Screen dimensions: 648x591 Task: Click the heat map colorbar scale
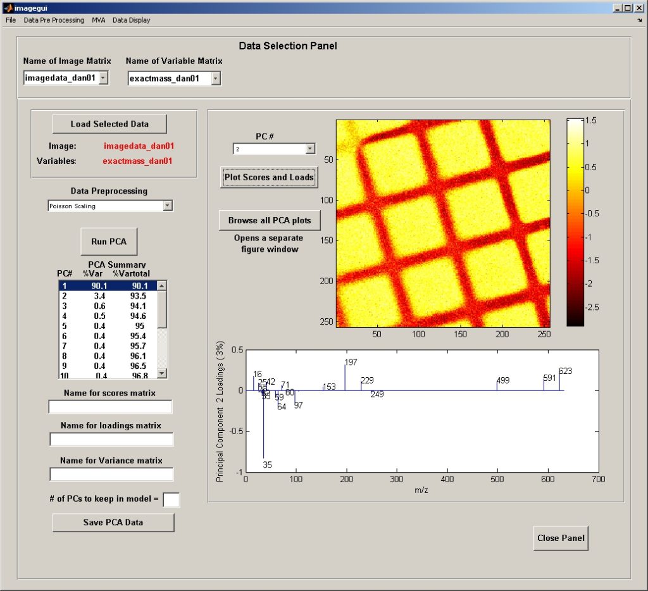(575, 221)
